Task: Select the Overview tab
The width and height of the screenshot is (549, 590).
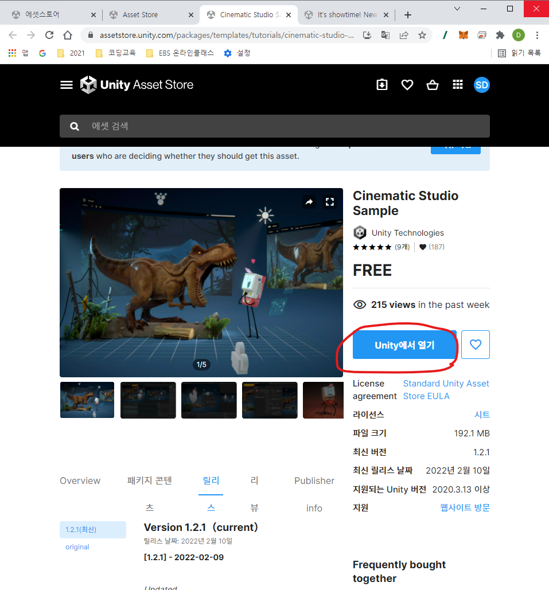Action: 80,480
